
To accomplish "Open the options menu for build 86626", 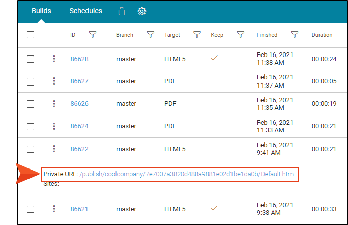I will pos(54,104).
